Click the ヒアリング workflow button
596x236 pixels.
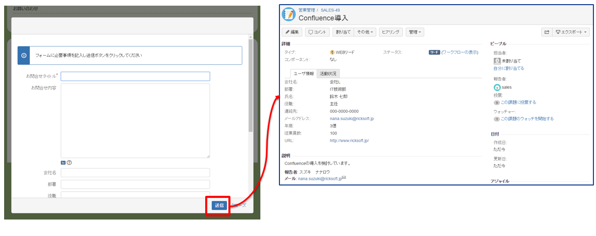(x=391, y=32)
